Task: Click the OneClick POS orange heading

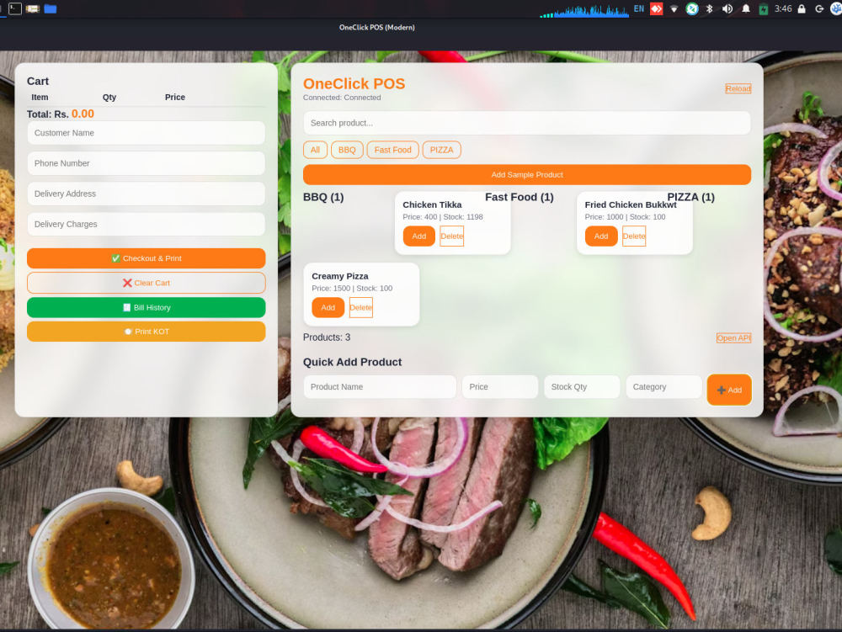Action: (x=354, y=83)
